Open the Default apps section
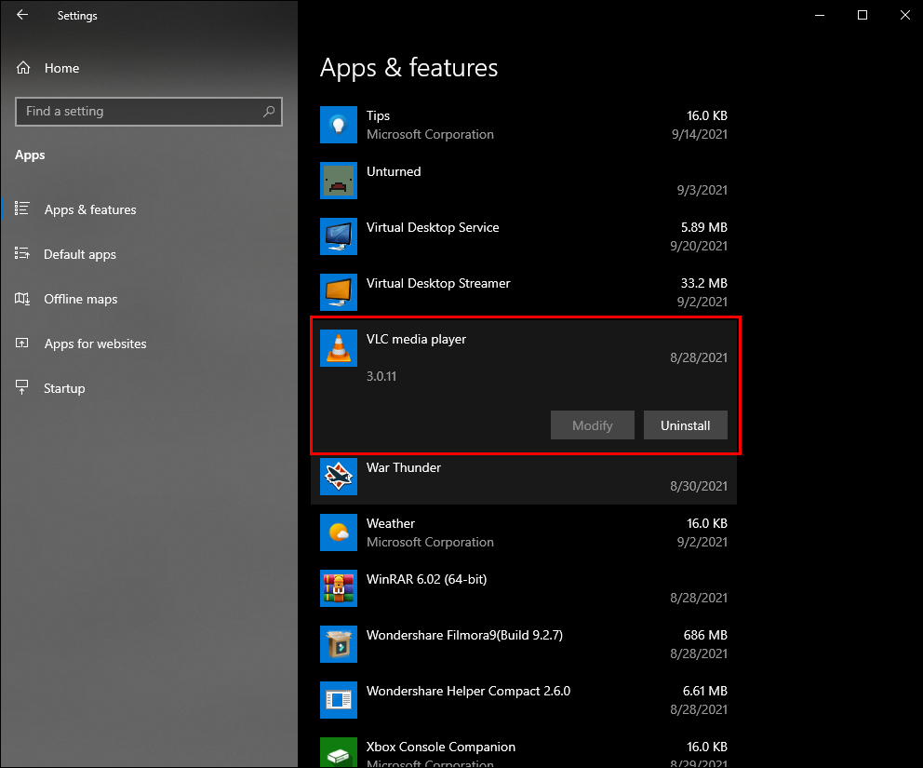This screenshot has height=768, width=923. (80, 254)
